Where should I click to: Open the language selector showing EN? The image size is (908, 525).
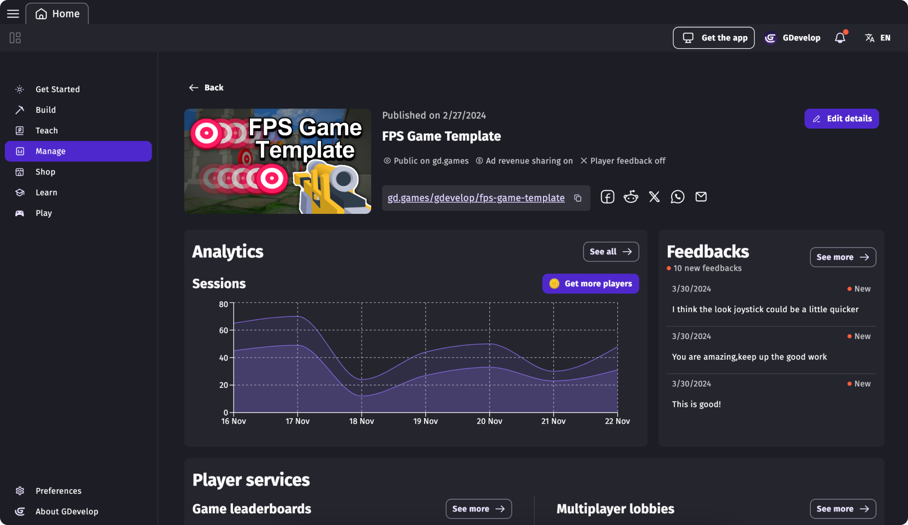(x=877, y=38)
